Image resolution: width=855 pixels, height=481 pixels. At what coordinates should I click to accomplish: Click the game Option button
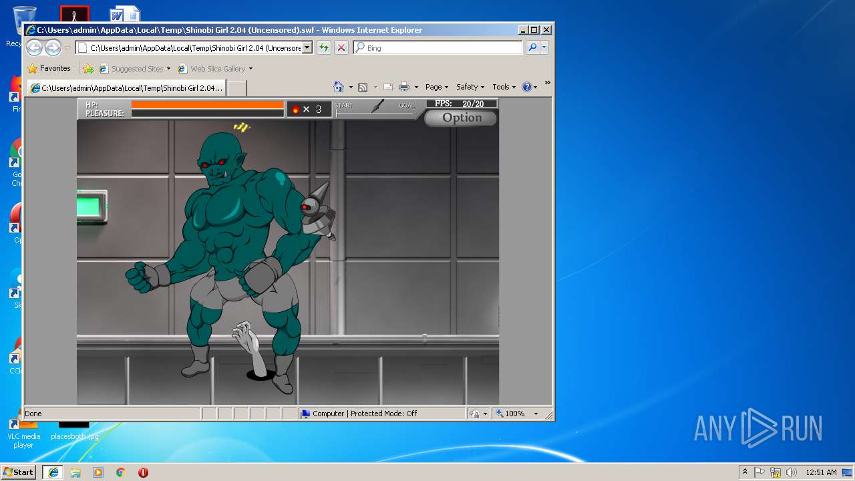click(461, 118)
